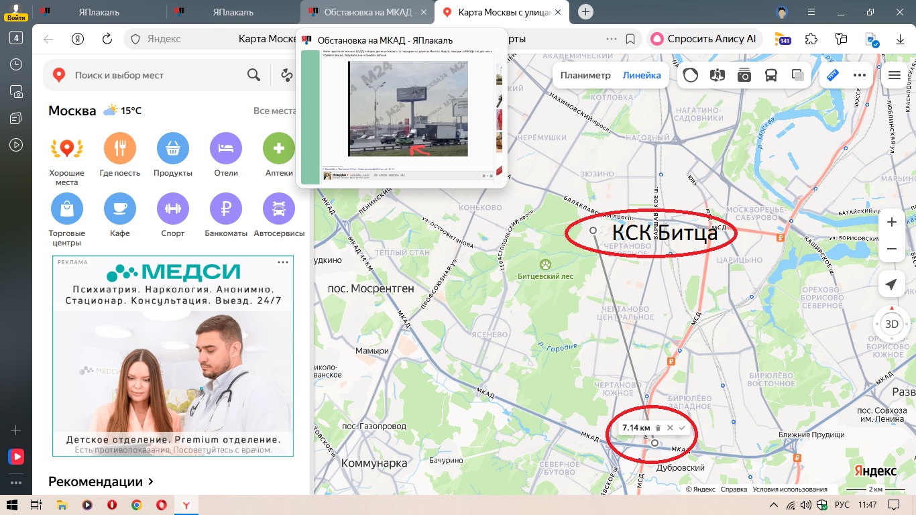Open street panoramas layer

point(718,75)
